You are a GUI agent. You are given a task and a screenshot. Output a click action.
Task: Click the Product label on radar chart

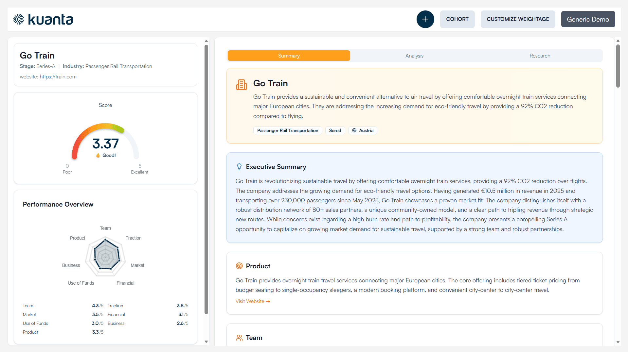[78, 238]
